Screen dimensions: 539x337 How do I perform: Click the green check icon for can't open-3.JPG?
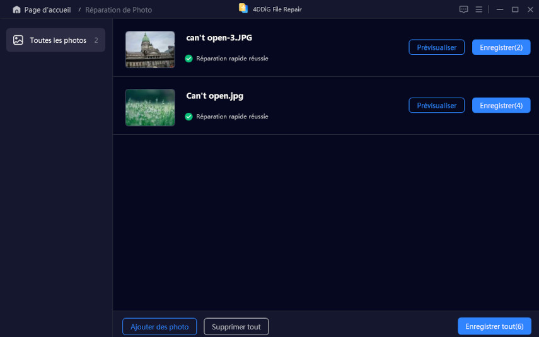(x=188, y=59)
